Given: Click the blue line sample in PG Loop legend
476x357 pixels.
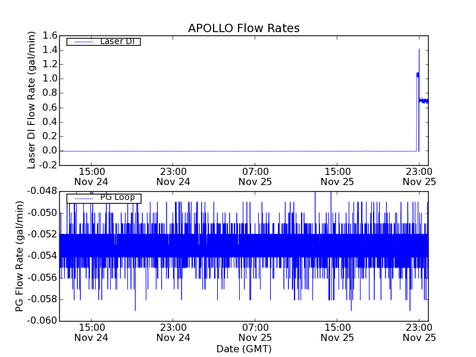Looking at the screenshot, I should click(x=82, y=198).
